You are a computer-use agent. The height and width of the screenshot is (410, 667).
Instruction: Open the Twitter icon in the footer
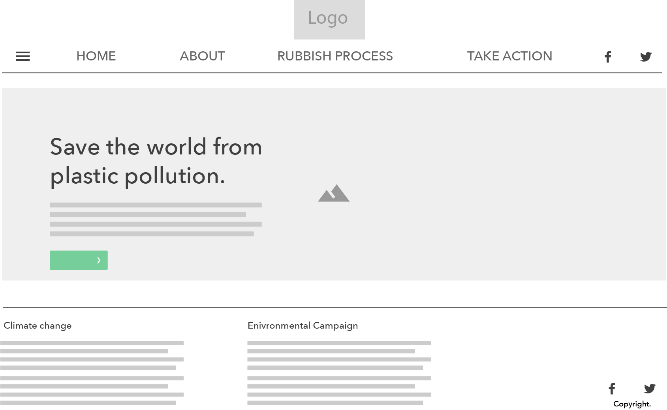pyautogui.click(x=650, y=389)
